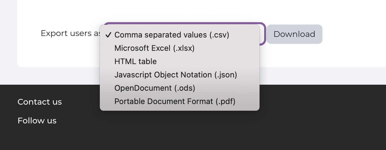
Task: Open the Contact us footer section
Action: (x=40, y=102)
